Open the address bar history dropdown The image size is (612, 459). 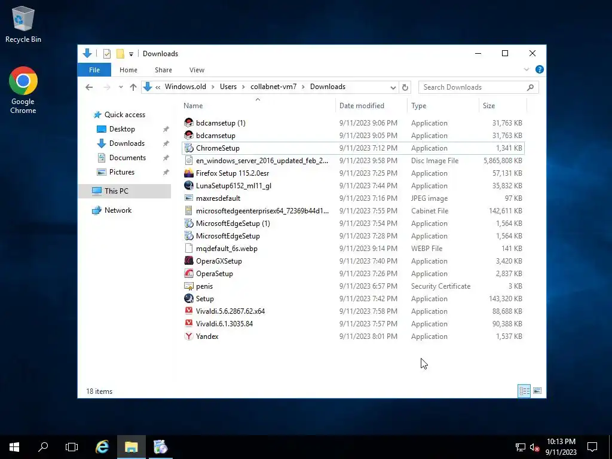(x=393, y=87)
